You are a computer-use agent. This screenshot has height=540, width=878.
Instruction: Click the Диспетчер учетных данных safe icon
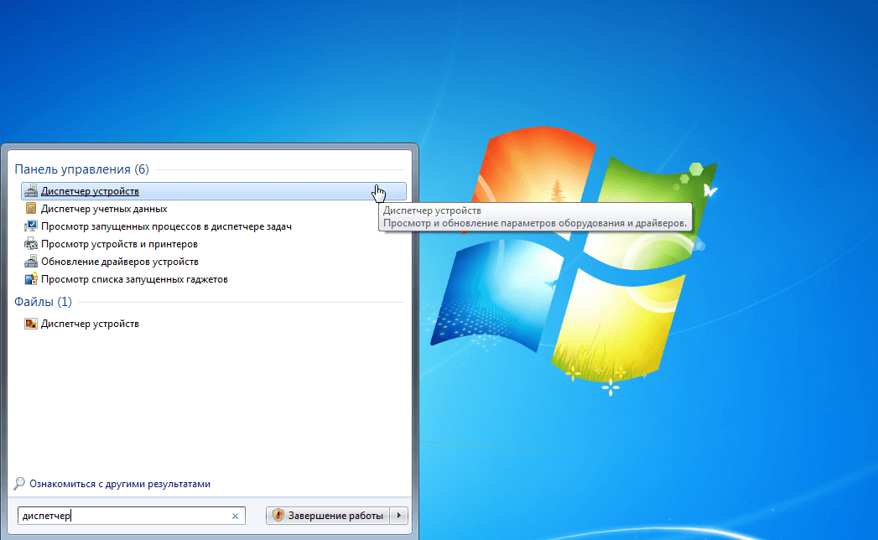31,209
